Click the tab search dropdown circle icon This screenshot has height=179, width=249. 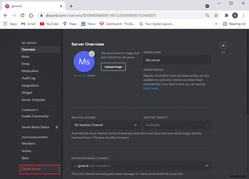tap(207, 6)
